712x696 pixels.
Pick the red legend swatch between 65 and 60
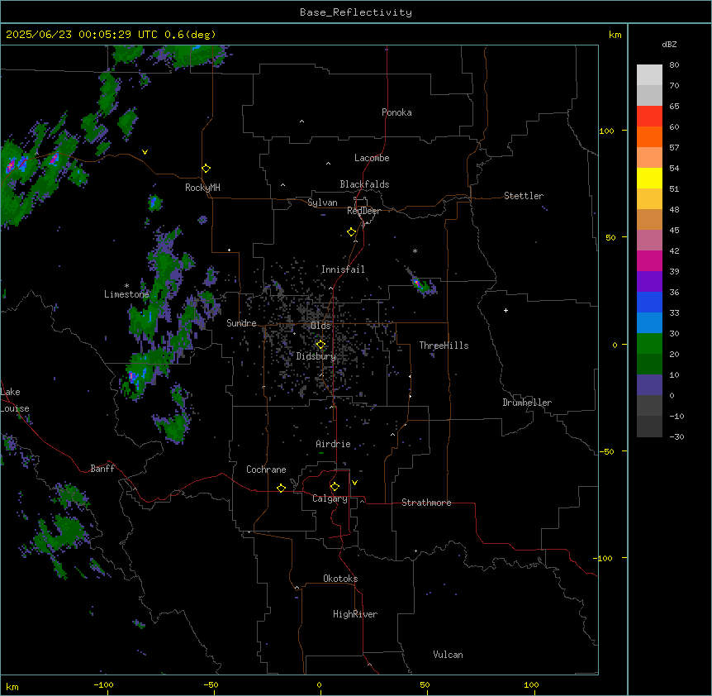(x=649, y=117)
